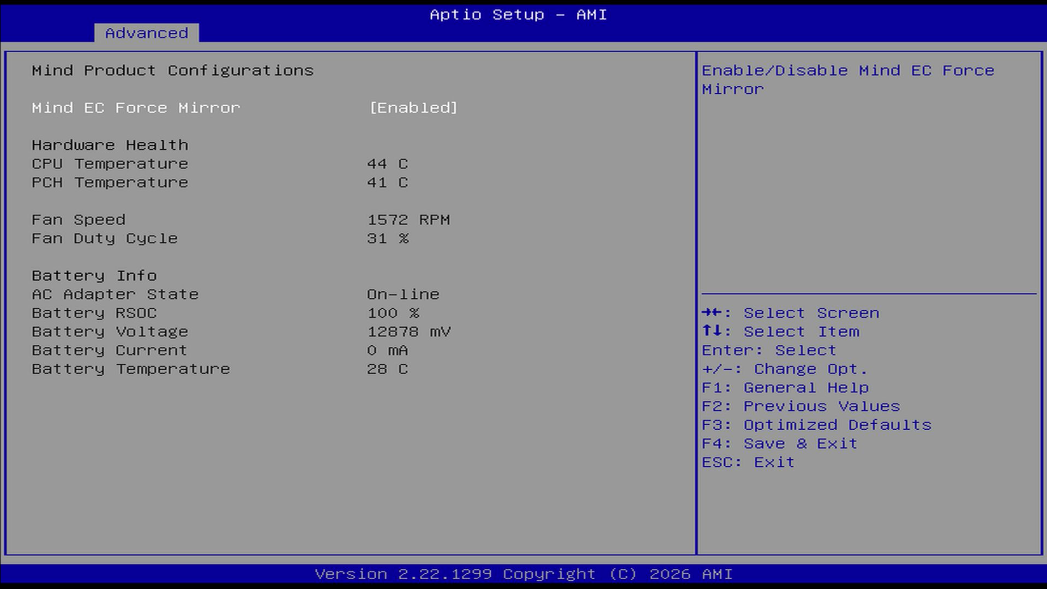This screenshot has width=1047, height=589.
Task: Click the Mind Product Configurations heading
Action: tap(172, 71)
